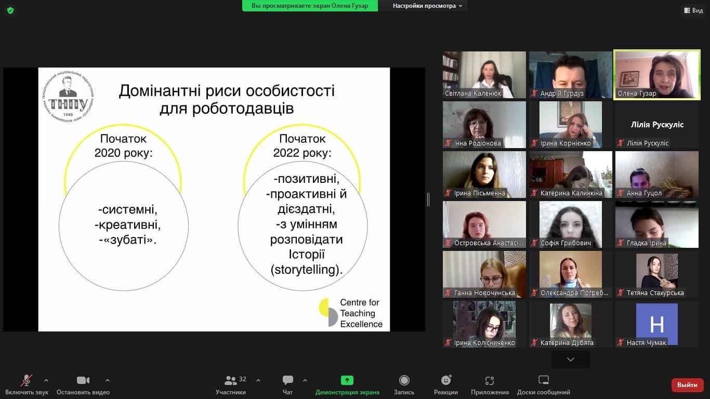
Task: Start recording with the Запись icon
Action: click(x=404, y=381)
